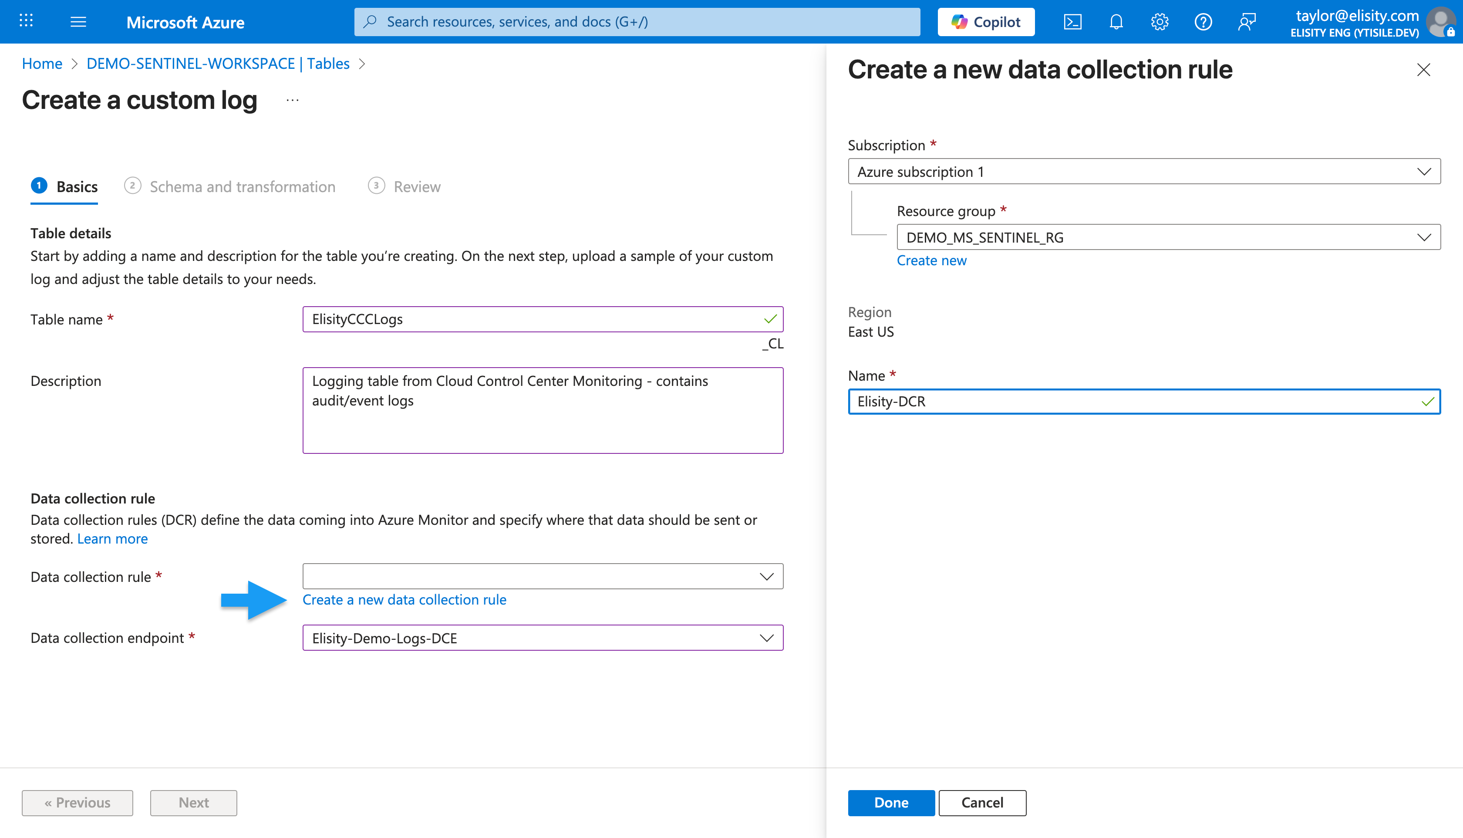Click the search magnifier icon
Screen dimensions: 1463x838
tap(371, 22)
